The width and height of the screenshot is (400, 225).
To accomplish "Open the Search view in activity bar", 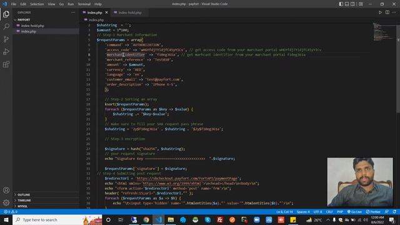I will (6, 26).
